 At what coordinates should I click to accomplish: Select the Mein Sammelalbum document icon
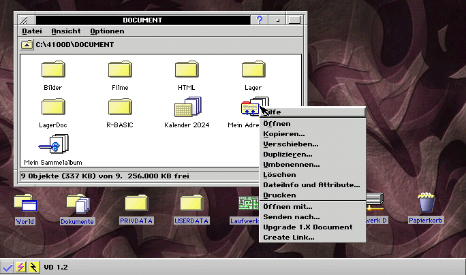click(53, 144)
